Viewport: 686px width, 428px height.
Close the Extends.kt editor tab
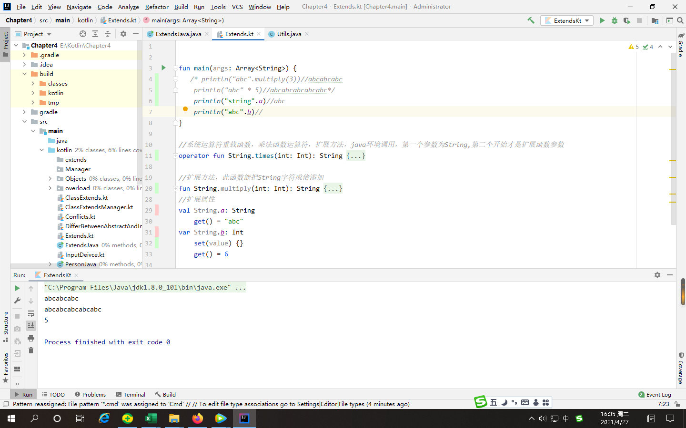(259, 34)
